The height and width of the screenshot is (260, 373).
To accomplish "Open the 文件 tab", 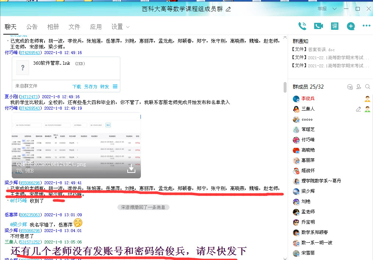I will (x=74, y=27).
